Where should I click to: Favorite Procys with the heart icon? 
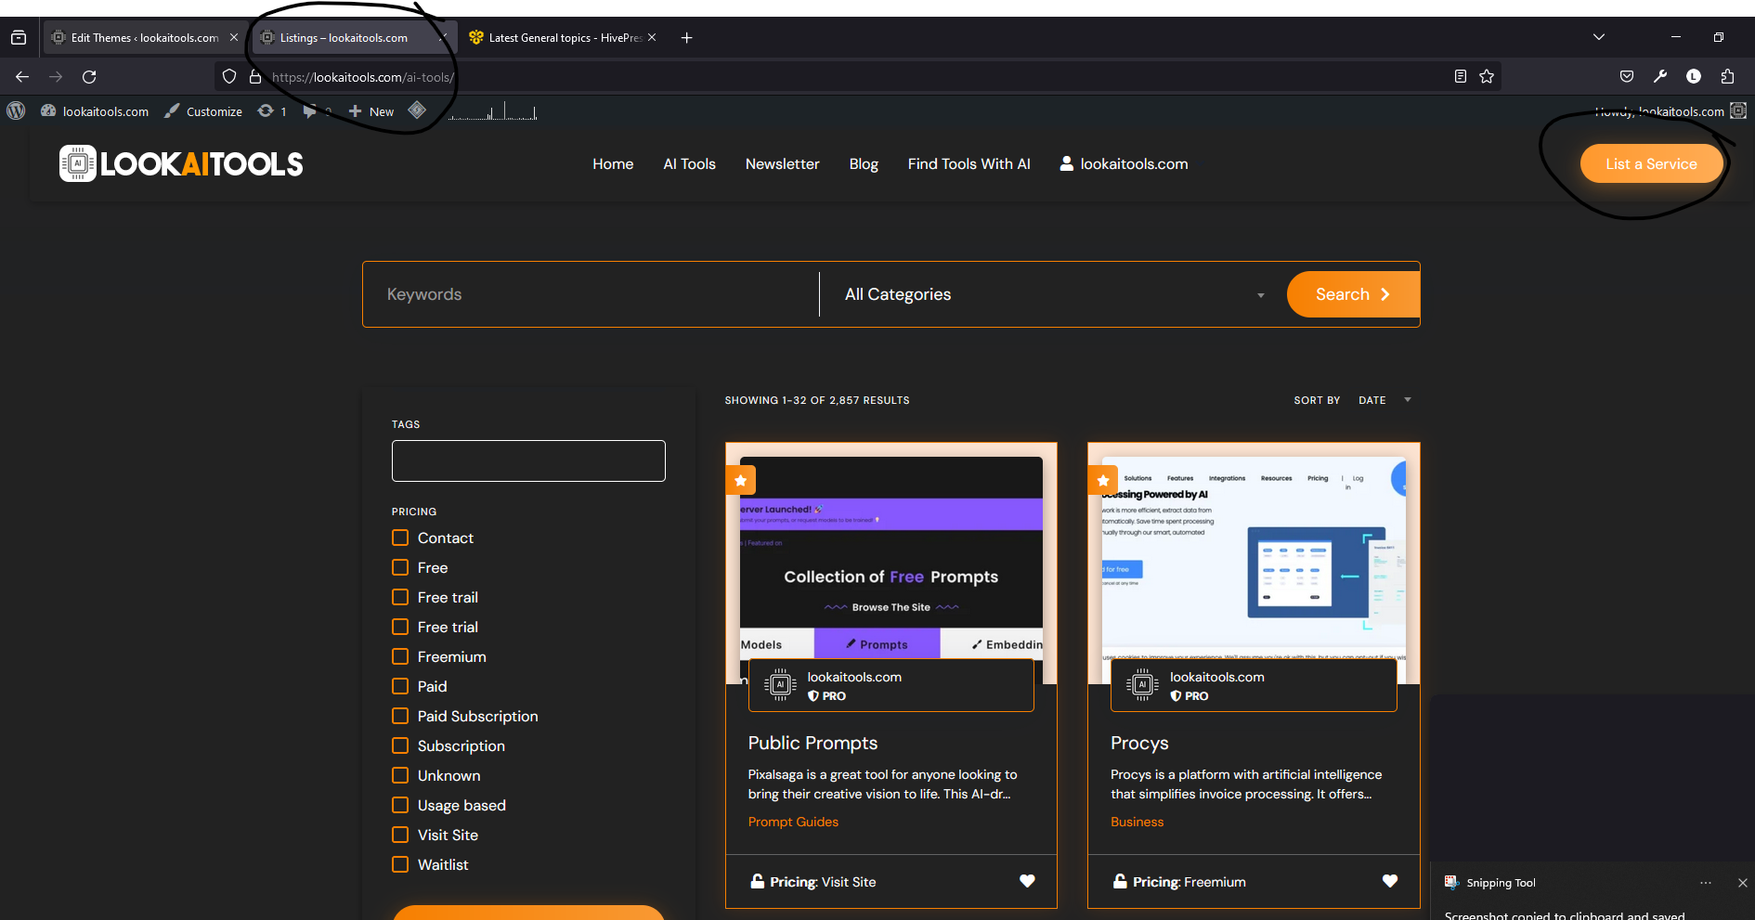point(1390,881)
